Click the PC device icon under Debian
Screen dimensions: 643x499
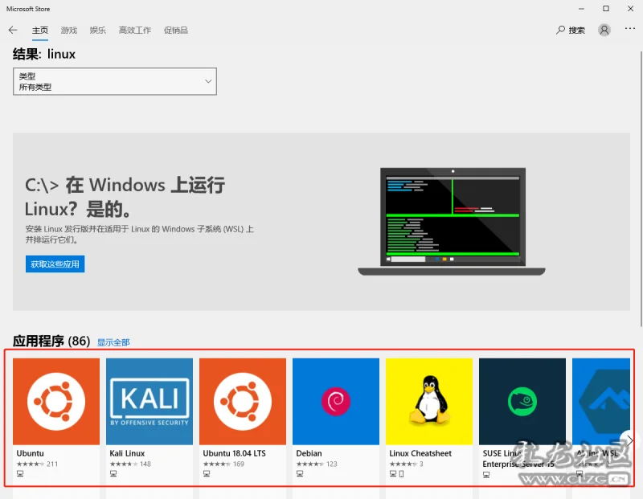(300, 473)
